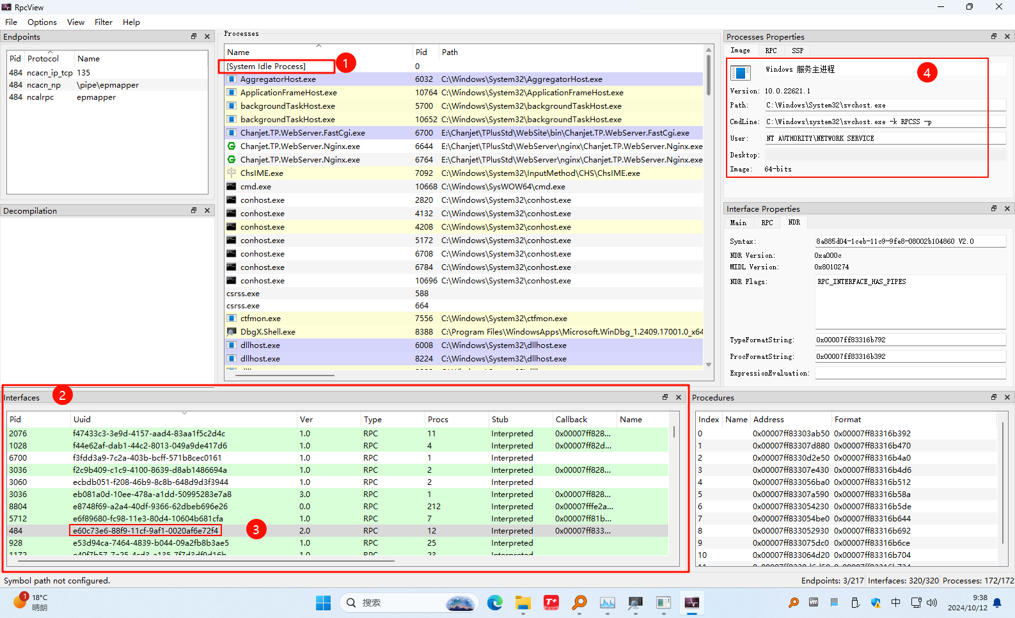1015x618 pixels.
Task: Open File Explorer from the taskbar
Action: click(x=523, y=603)
